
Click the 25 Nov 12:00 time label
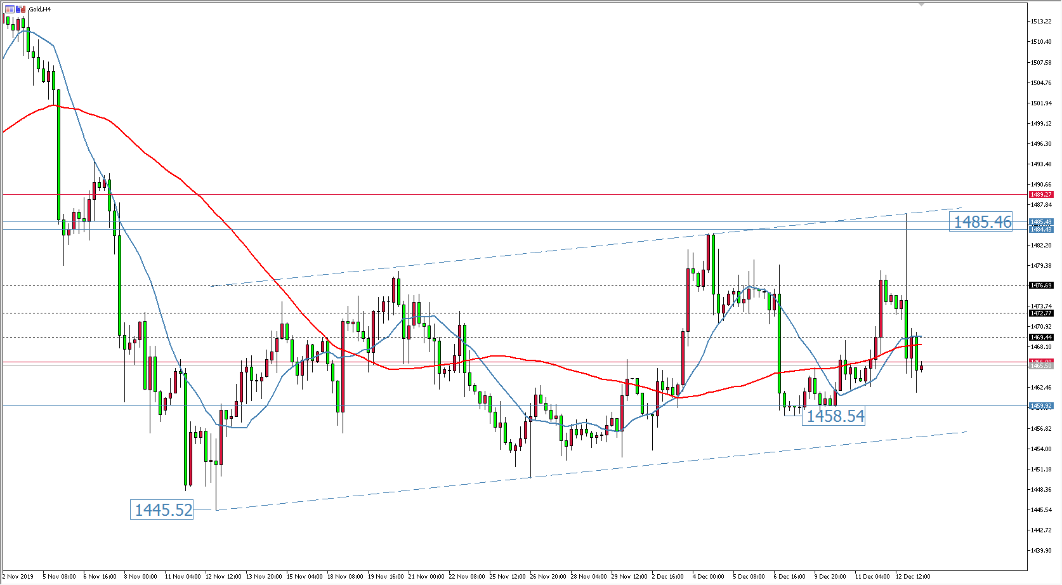coord(507,577)
